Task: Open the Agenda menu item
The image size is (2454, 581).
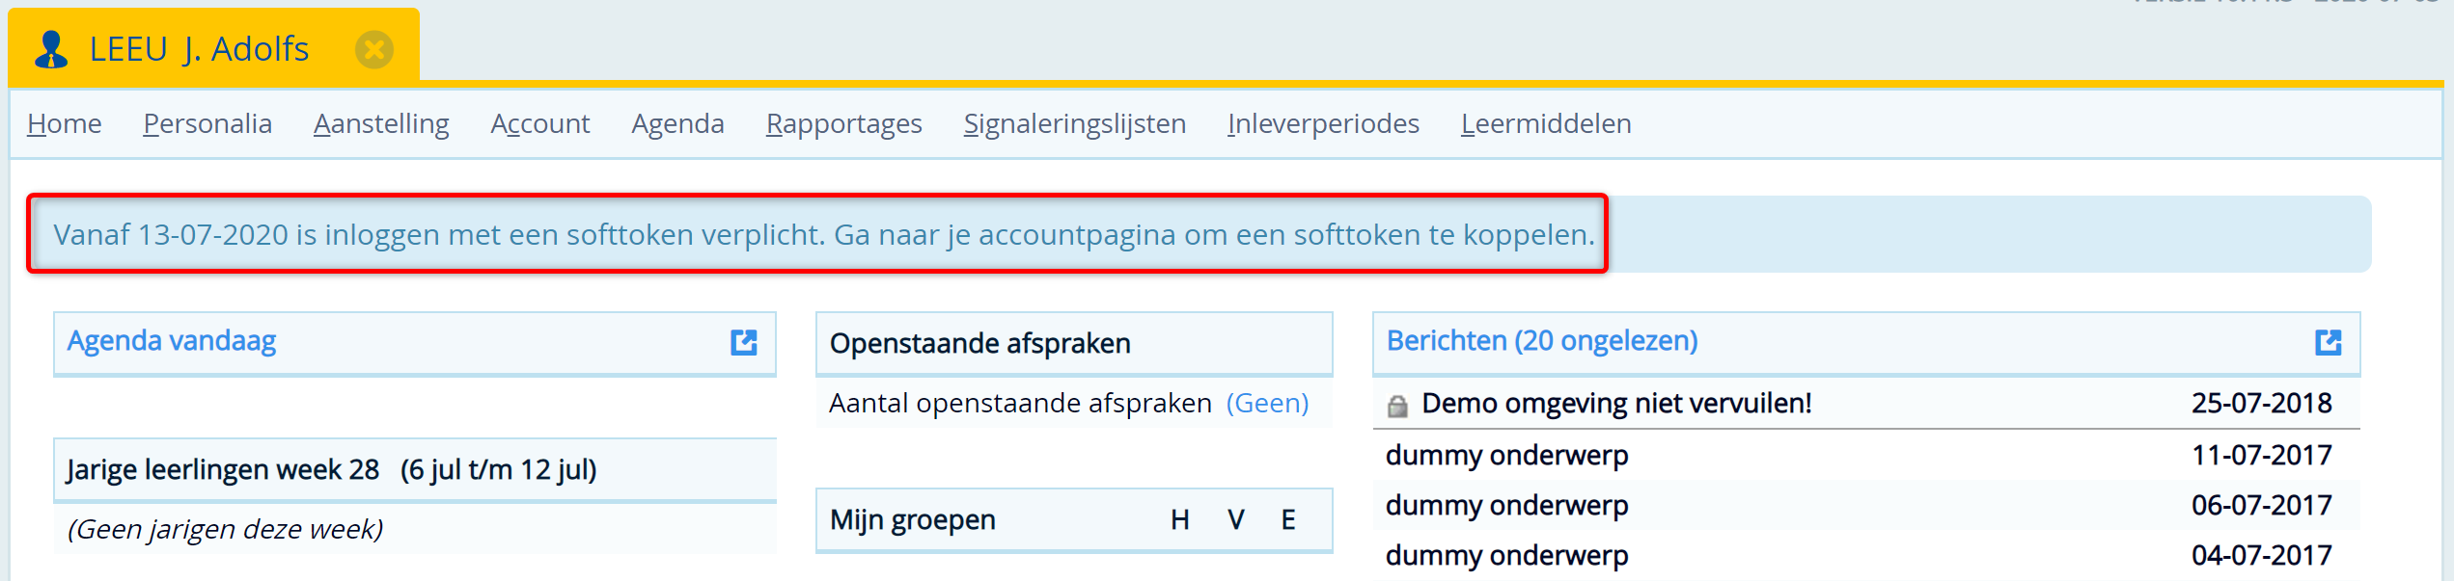Action: click(x=677, y=124)
